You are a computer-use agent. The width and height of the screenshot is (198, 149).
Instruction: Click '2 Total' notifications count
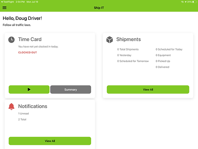click(22, 119)
